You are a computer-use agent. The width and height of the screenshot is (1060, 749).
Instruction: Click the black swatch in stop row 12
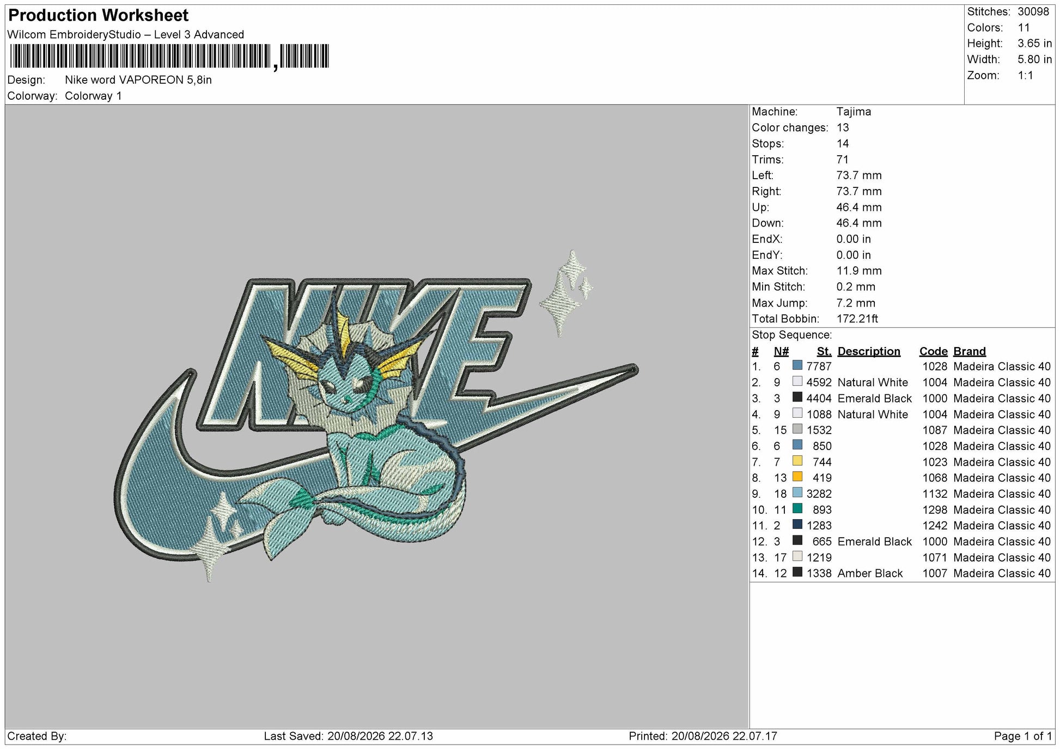[797, 540]
